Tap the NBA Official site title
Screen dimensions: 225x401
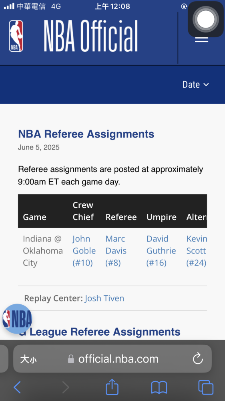(x=90, y=36)
